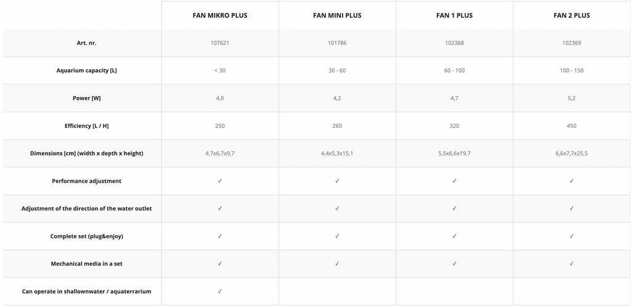Click article number 107621
This screenshot has height=306, width=631.
[220, 43]
